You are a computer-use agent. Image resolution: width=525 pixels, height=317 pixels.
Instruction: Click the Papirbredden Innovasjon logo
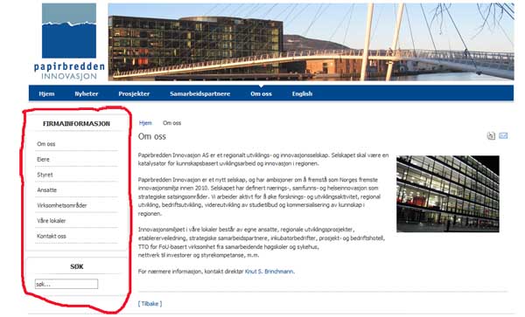69,42
